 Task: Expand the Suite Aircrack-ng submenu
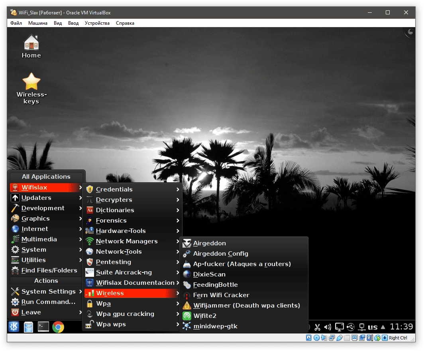pos(132,272)
